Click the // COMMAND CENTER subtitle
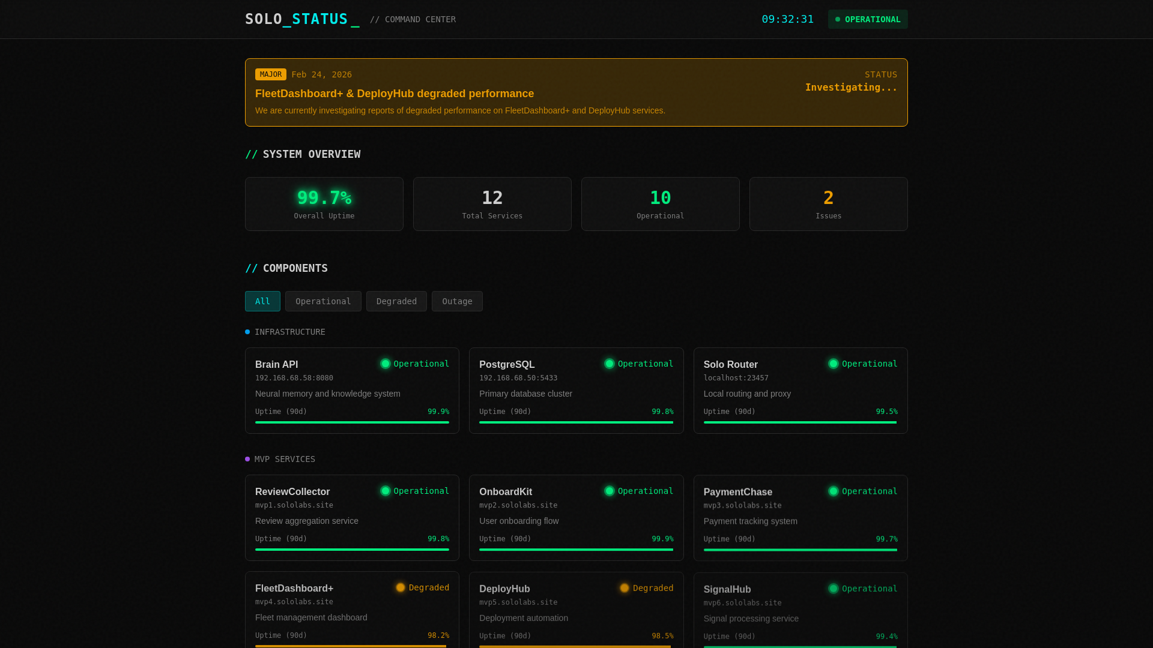Screen dimensions: 1153x648 coord(413,20)
